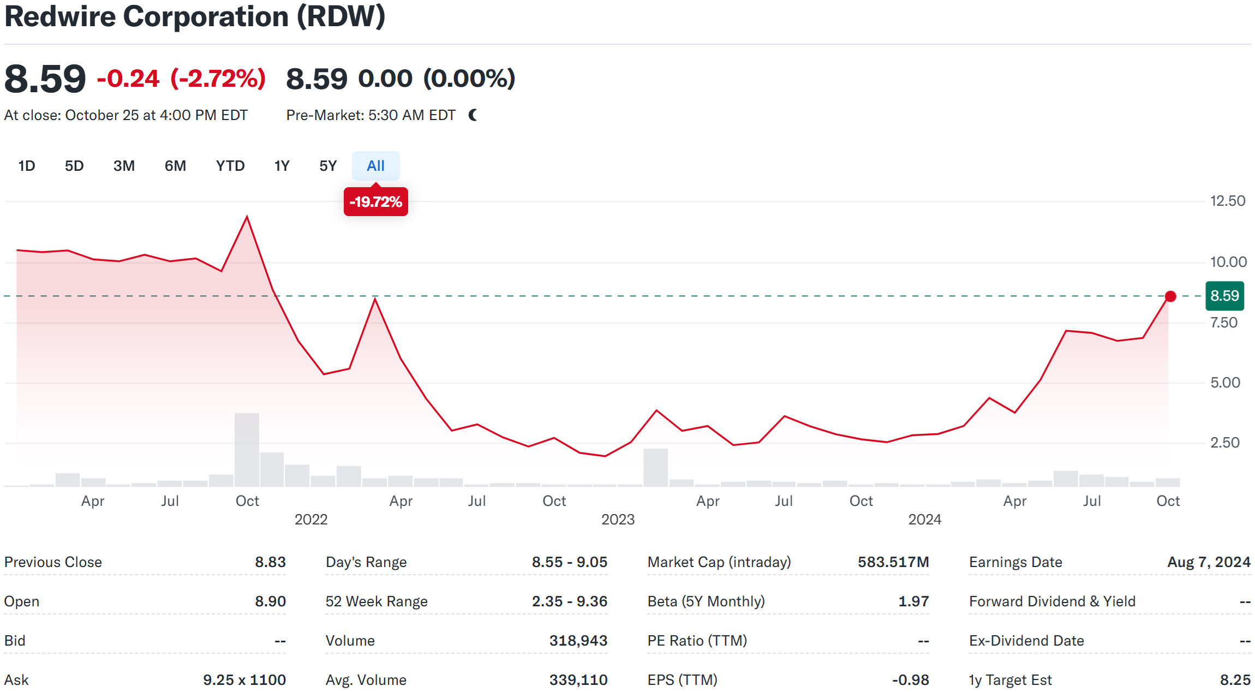
Task: Select the 5D chart range
Action: 74,166
